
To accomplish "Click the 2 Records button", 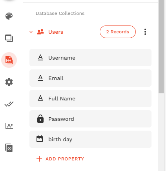I will 118,32.
